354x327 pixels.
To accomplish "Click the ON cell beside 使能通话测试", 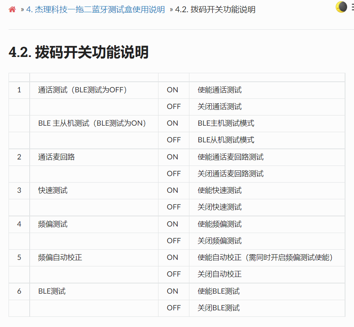I will 174,90.
